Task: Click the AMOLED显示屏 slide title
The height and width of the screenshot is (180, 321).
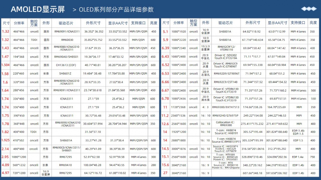Action: pos(38,9)
